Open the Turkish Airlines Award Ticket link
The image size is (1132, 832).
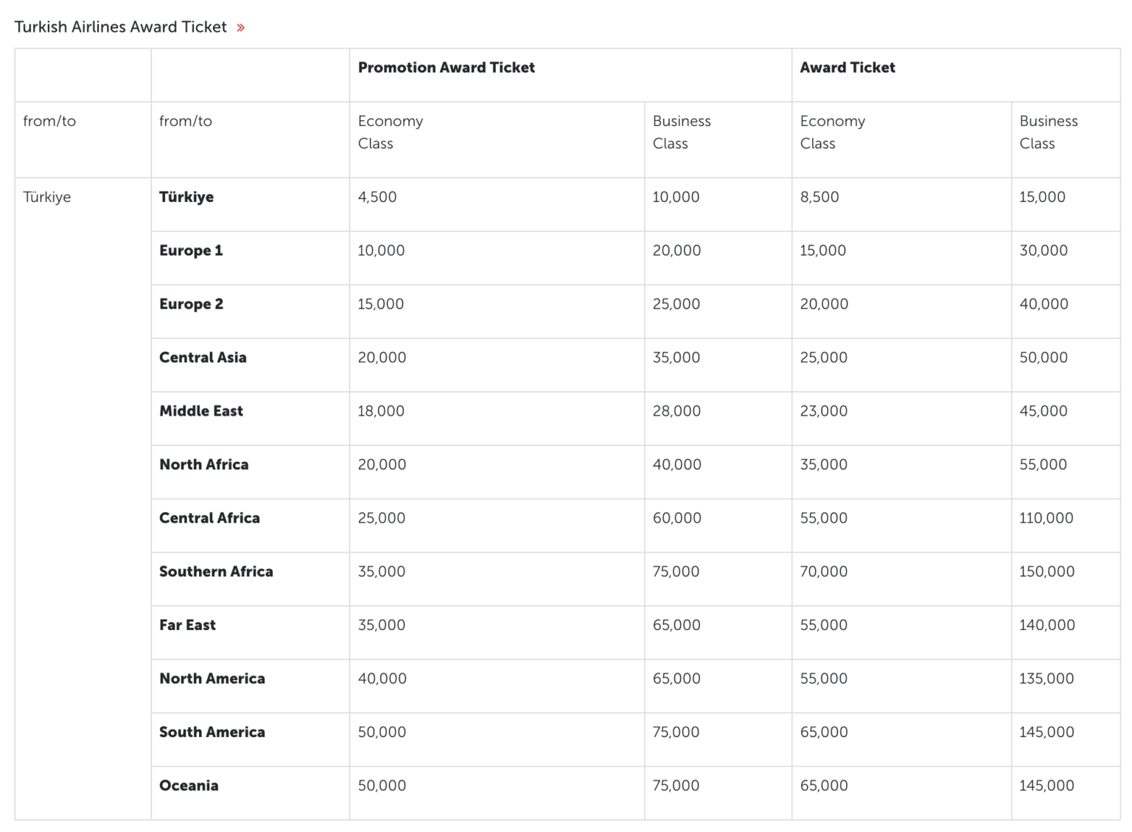122,27
